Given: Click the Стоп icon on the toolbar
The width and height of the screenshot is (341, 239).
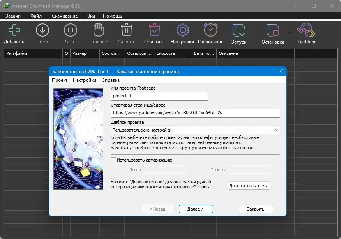Looking at the screenshot, I should coord(70,30).
